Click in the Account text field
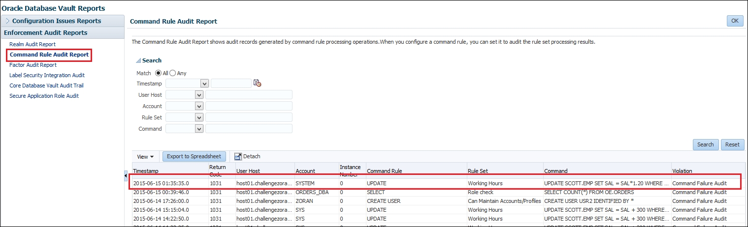 click(249, 106)
